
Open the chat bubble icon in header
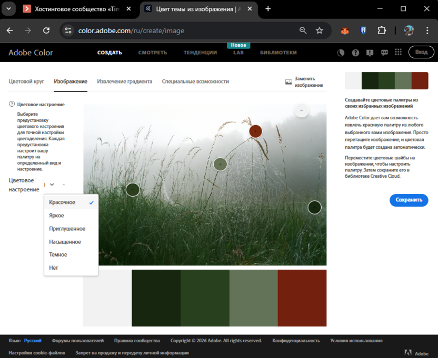click(385, 52)
